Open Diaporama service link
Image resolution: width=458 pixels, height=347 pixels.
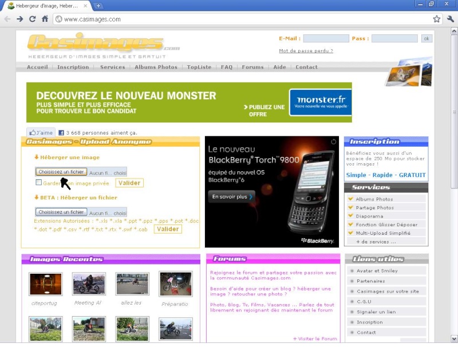click(369, 216)
